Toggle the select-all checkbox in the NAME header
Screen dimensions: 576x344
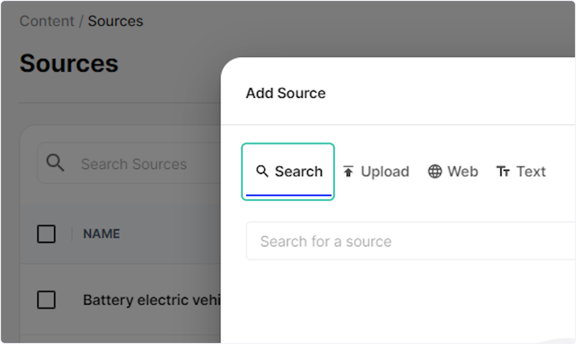coord(46,234)
